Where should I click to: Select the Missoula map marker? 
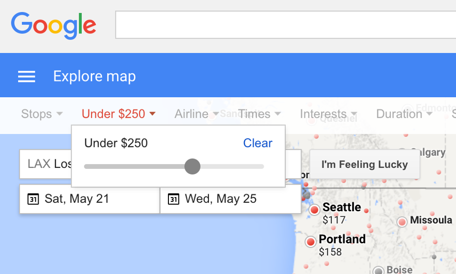point(402,222)
